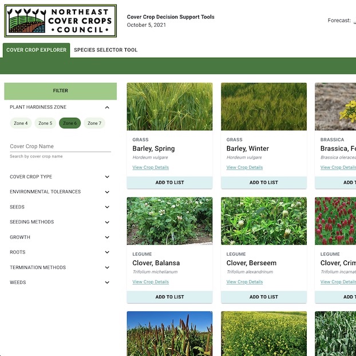View crop details for Clover, Crimson card
Screen dimensions: 356x356
tap(338, 282)
